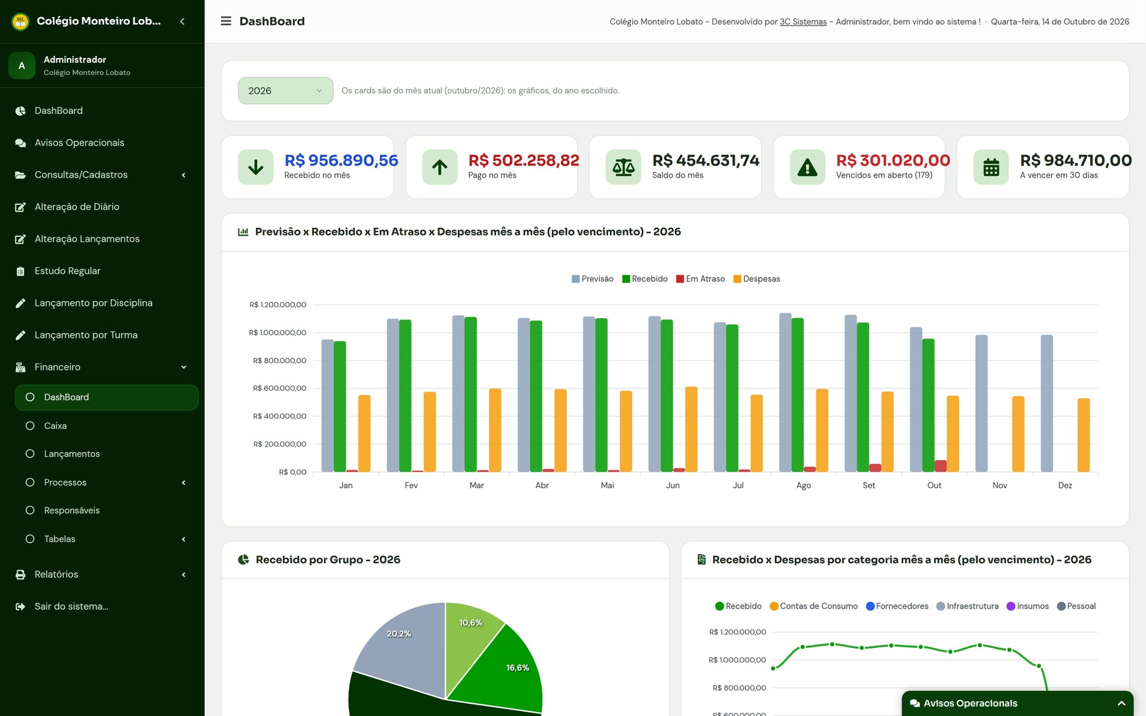Open the 2026 year dropdown
This screenshot has height=716, width=1146.
coord(285,91)
